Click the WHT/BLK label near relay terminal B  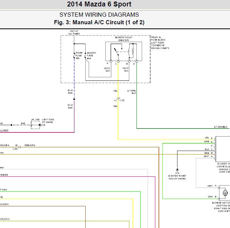[125, 69]
